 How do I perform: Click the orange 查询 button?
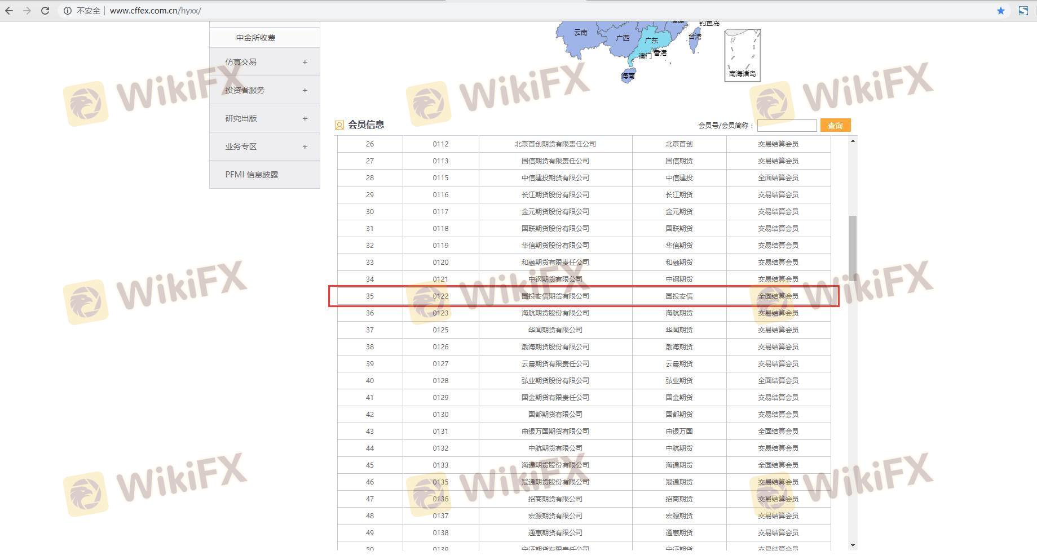click(x=835, y=125)
